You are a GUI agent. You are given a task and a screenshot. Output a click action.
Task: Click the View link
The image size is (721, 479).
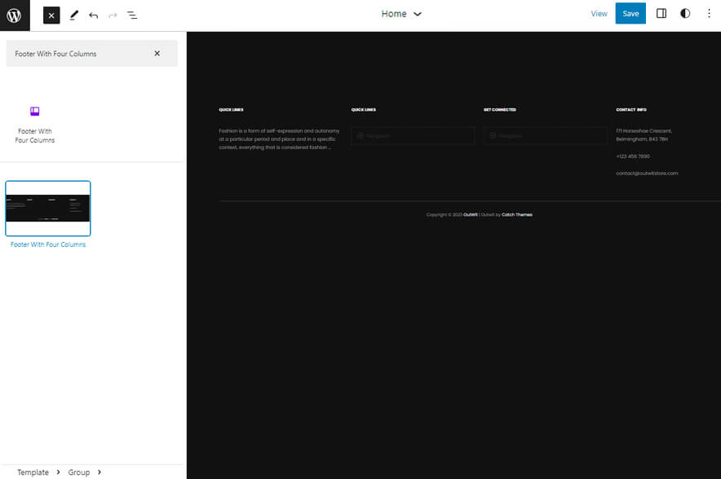click(599, 14)
